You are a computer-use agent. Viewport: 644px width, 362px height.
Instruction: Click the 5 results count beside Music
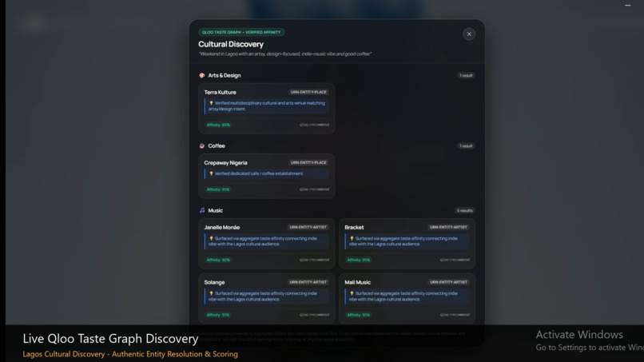[x=464, y=211]
